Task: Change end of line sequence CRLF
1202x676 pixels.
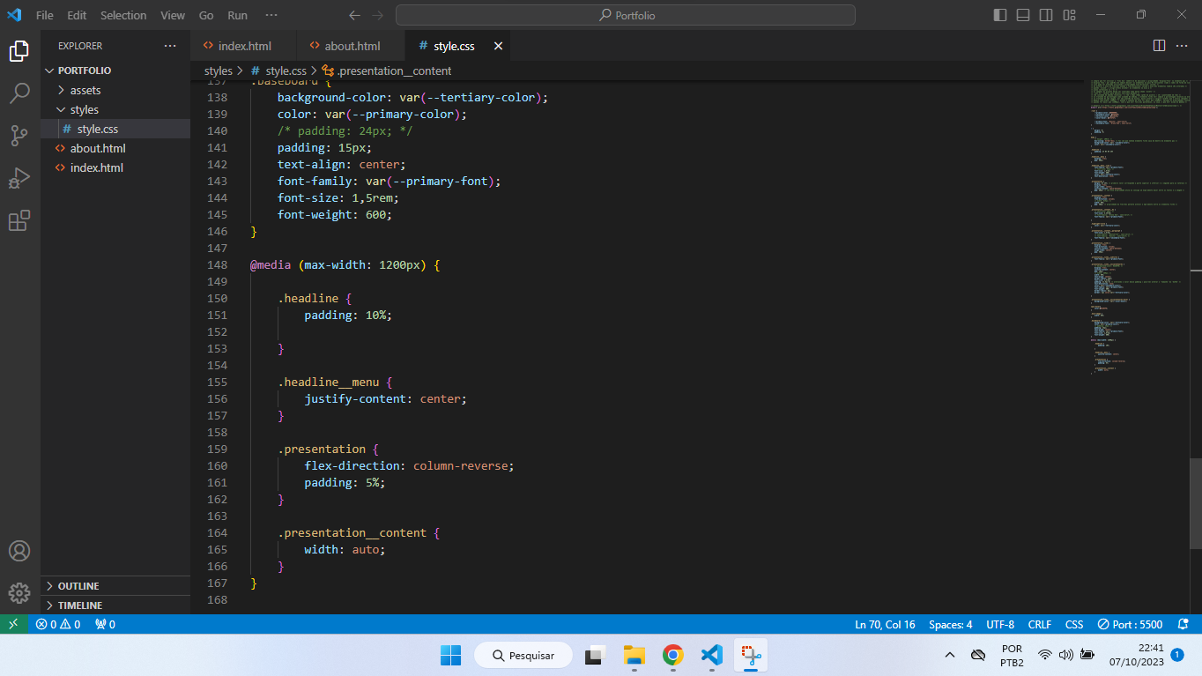Action: (x=1040, y=624)
